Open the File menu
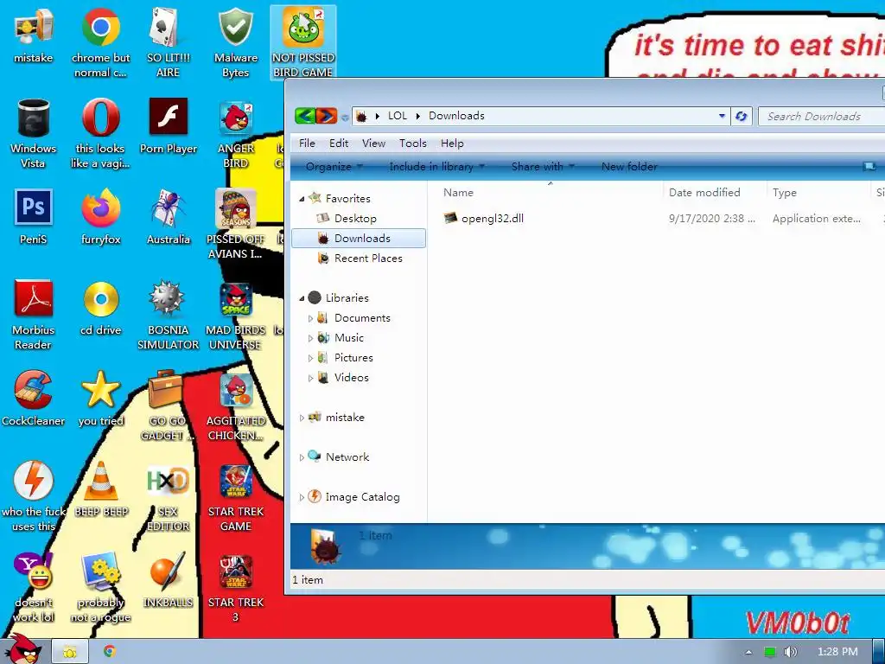The width and height of the screenshot is (885, 664). point(307,144)
